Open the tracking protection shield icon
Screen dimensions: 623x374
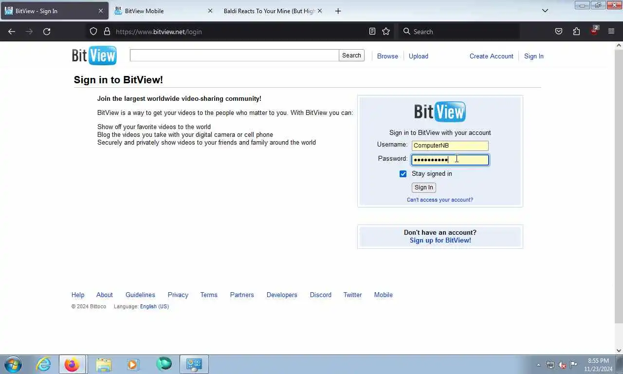93,32
